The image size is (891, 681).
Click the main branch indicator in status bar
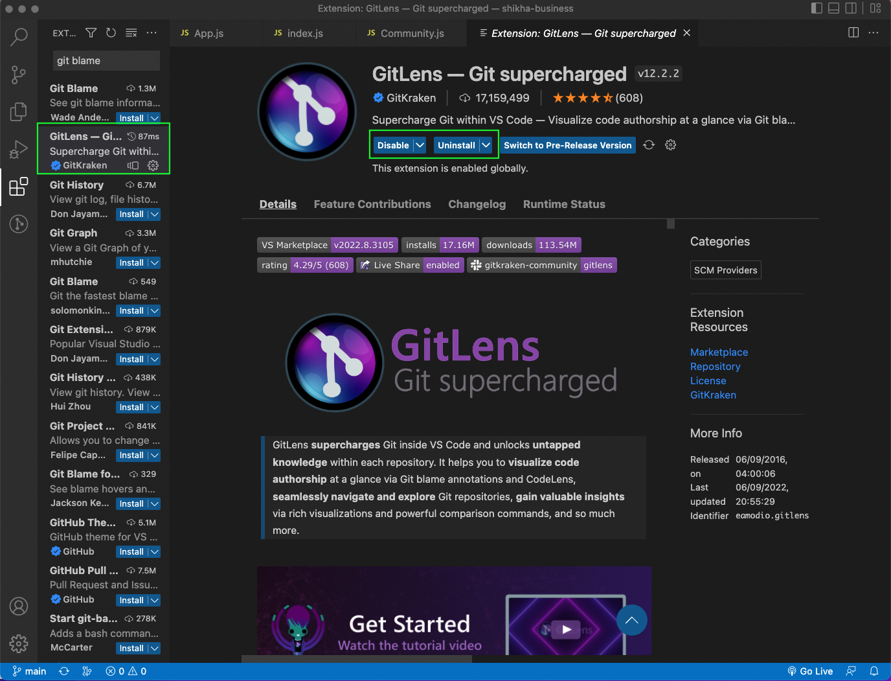pyautogui.click(x=29, y=671)
